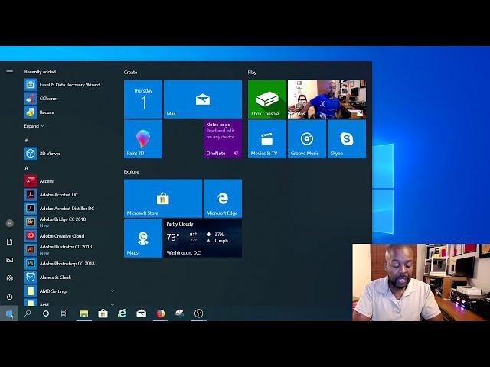Click the Create group heading
The height and width of the screenshot is (367, 490).
point(130,72)
